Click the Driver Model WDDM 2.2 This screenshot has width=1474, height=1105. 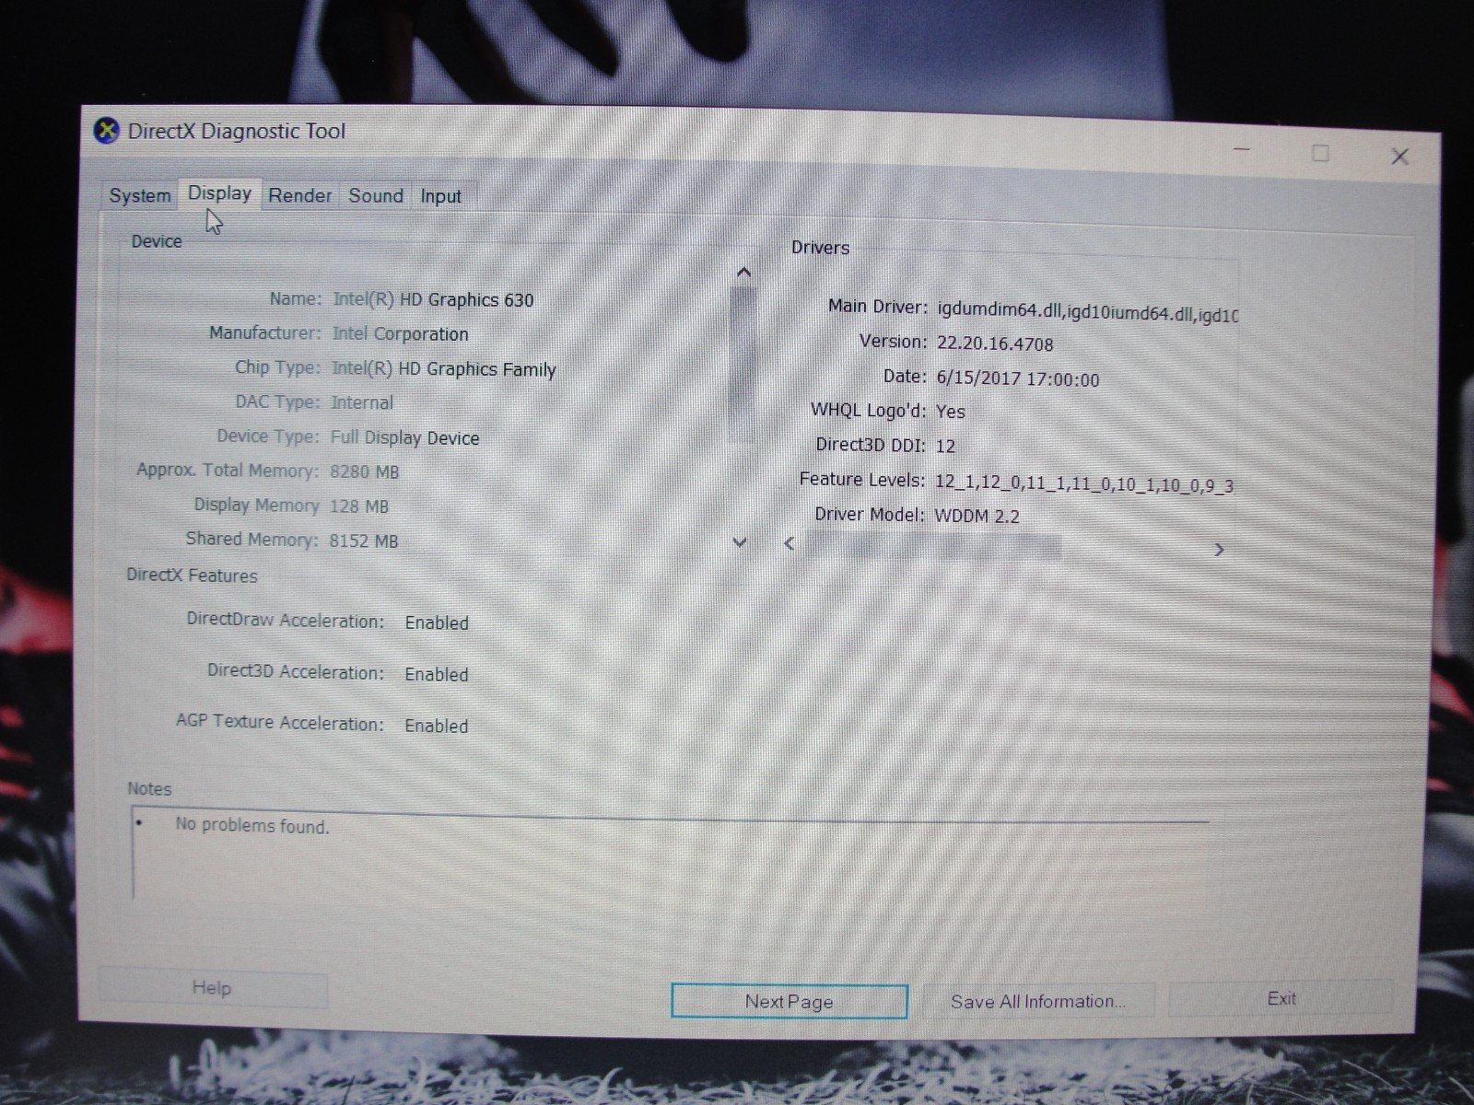pos(977,517)
